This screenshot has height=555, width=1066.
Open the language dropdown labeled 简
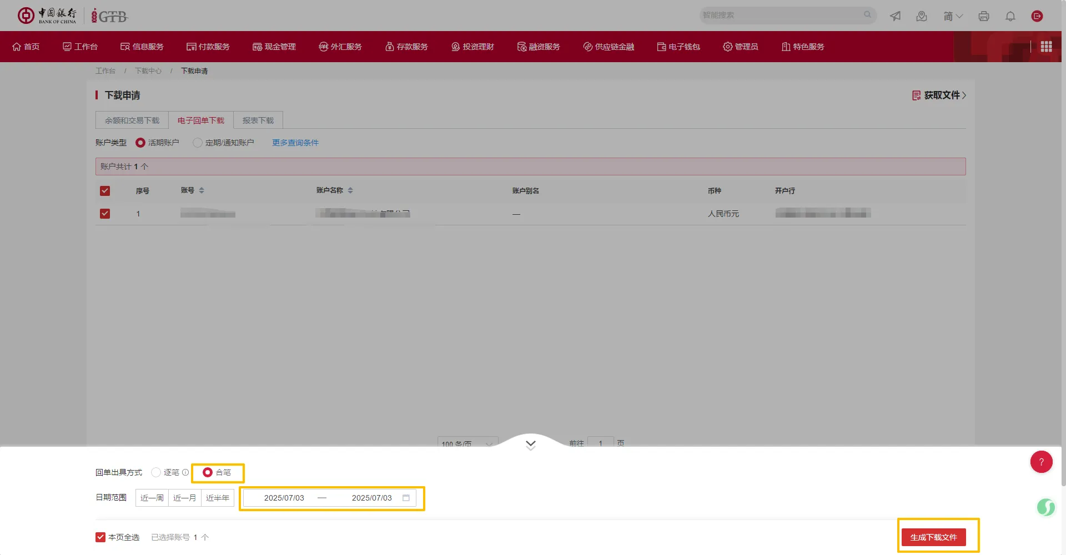pos(953,16)
